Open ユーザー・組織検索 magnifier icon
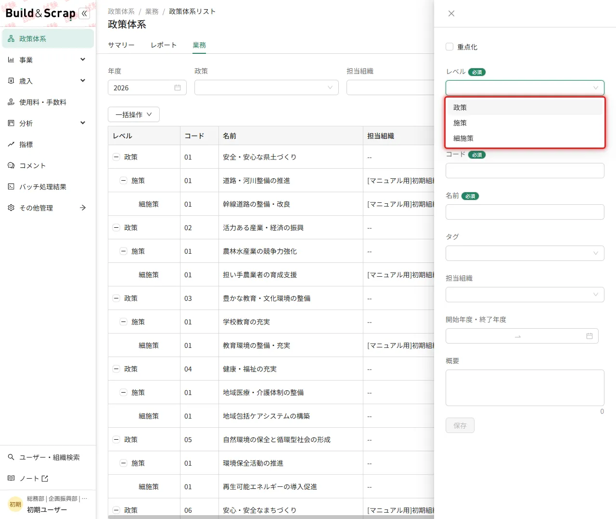 coord(11,457)
